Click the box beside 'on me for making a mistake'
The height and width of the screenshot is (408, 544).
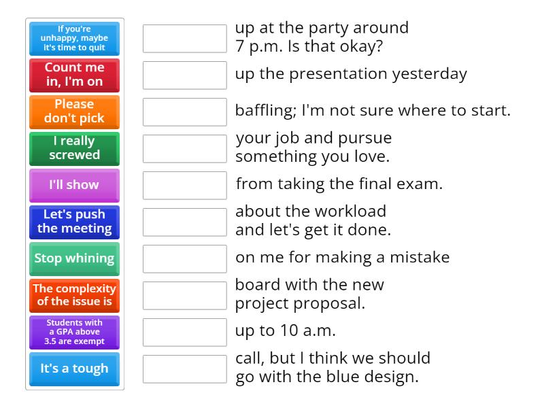[185, 259]
